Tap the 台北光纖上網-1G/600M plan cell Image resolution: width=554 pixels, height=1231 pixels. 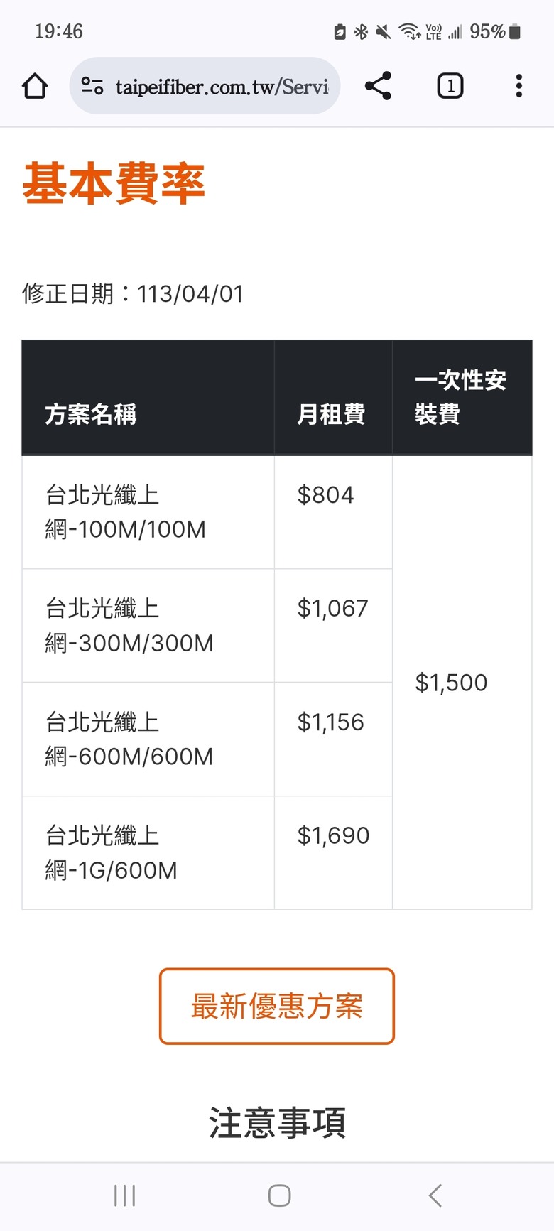pos(148,853)
